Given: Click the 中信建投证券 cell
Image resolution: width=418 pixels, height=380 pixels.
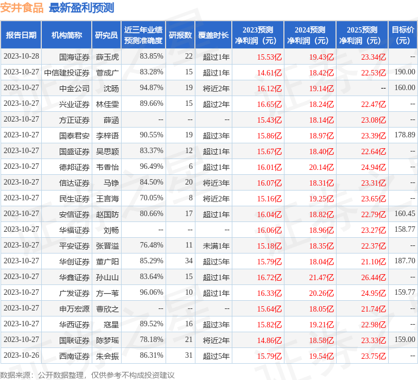Looking at the screenshot, I should [67, 73].
